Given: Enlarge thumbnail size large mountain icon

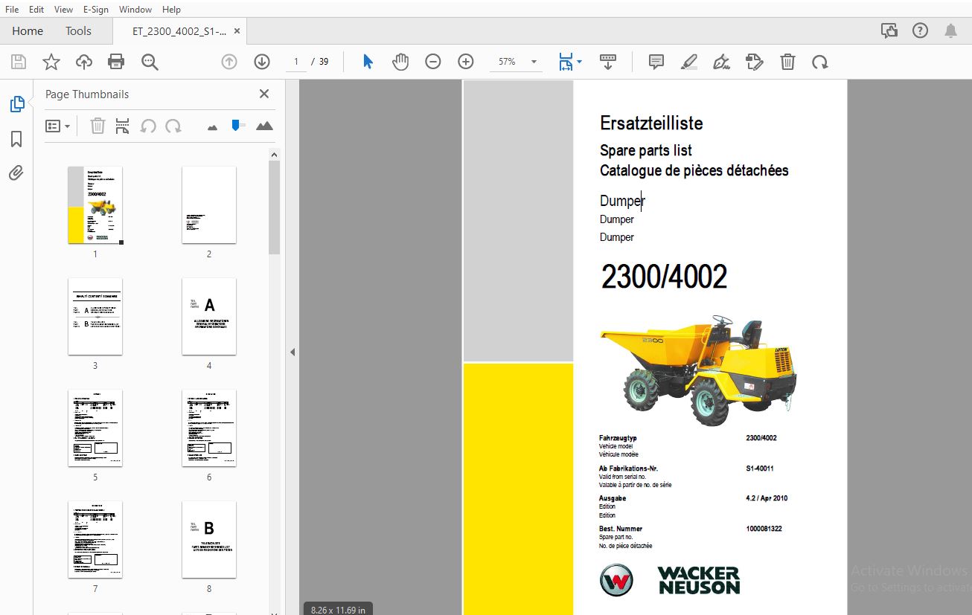Looking at the screenshot, I should 264,126.
